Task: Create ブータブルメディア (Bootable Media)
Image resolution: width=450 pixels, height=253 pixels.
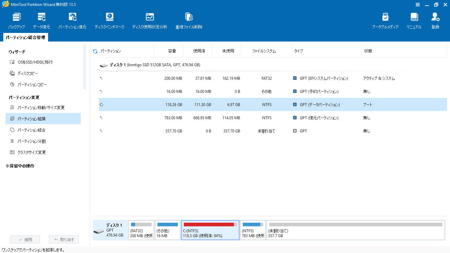Action: [x=385, y=21]
